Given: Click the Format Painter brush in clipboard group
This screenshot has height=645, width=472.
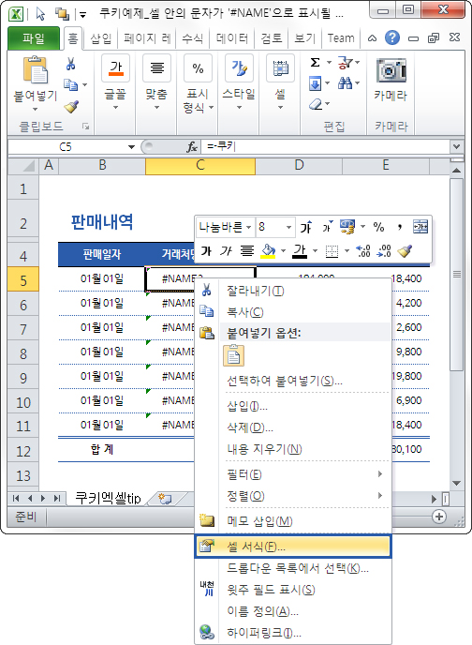Looking at the screenshot, I should (x=71, y=107).
